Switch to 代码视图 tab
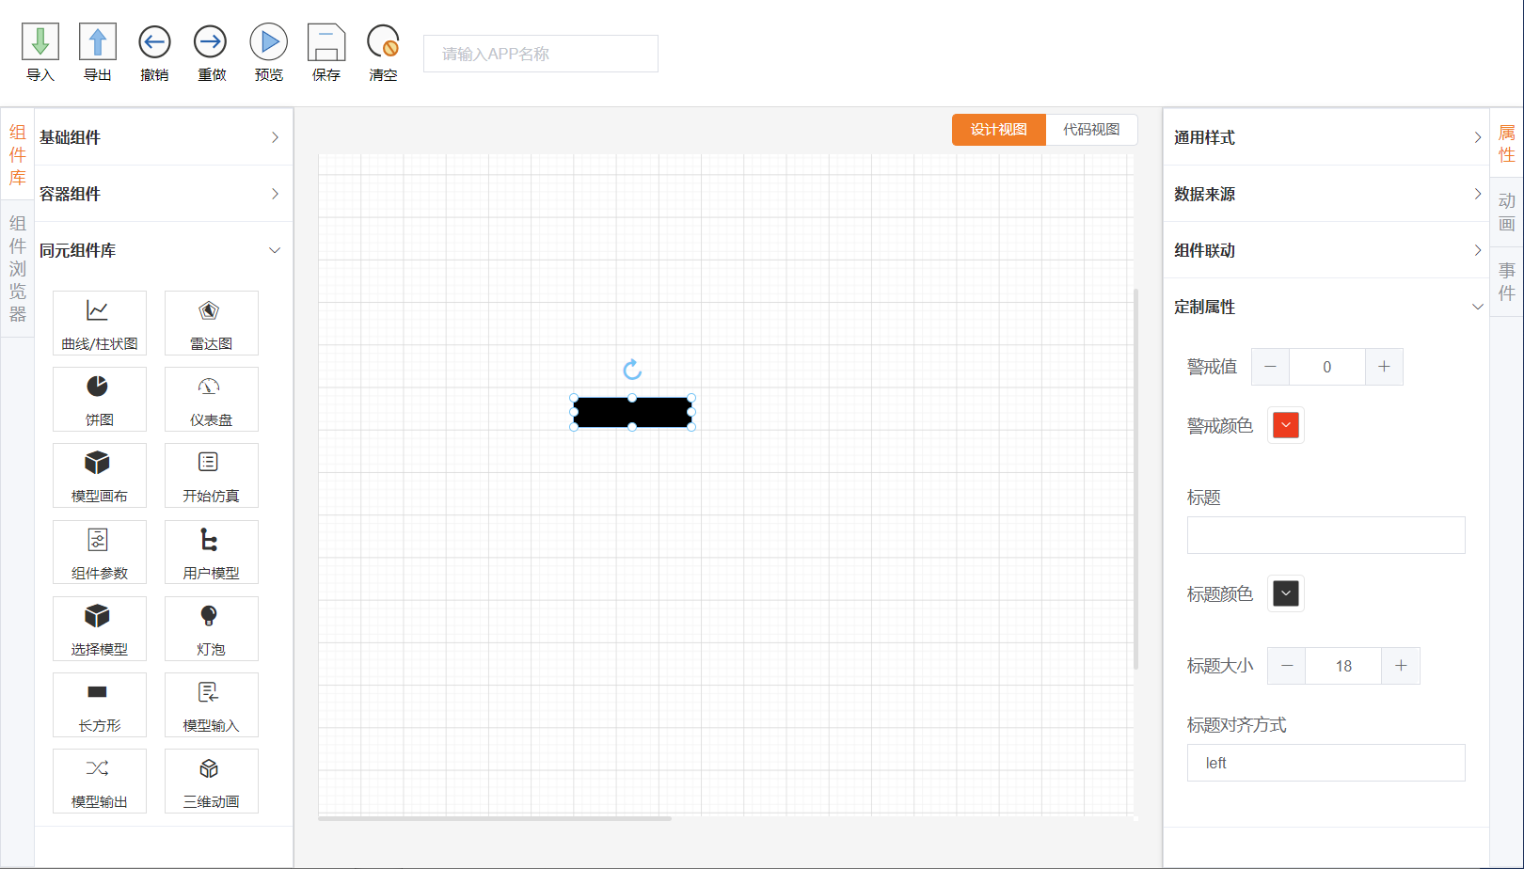1524x869 pixels. coord(1091,130)
